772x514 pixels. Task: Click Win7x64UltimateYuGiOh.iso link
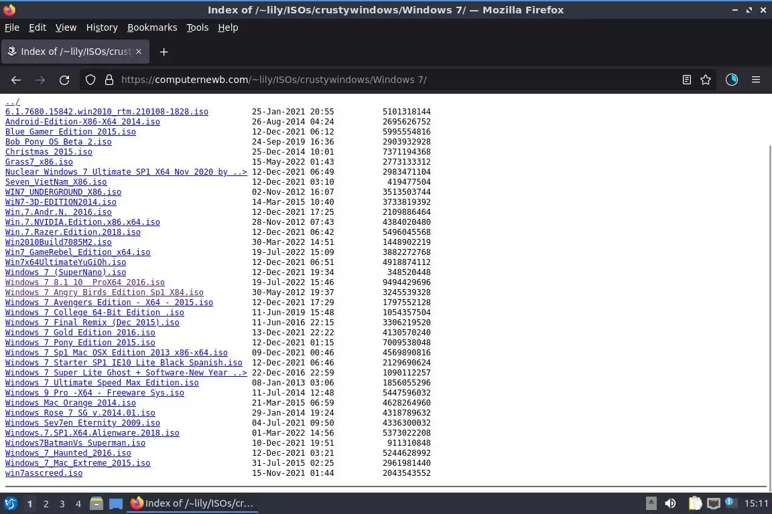66,262
